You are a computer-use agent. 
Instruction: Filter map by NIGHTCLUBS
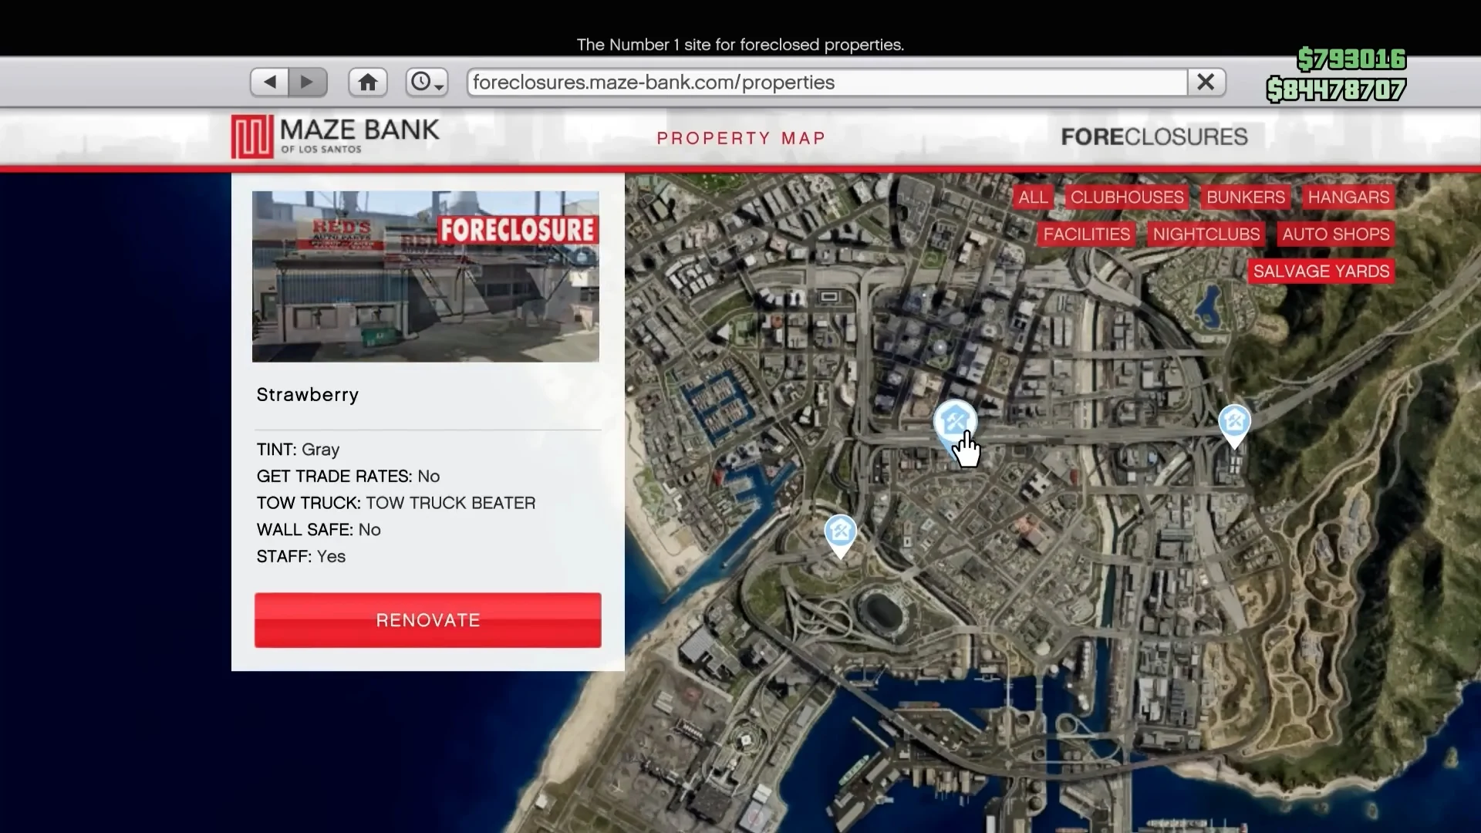point(1206,234)
